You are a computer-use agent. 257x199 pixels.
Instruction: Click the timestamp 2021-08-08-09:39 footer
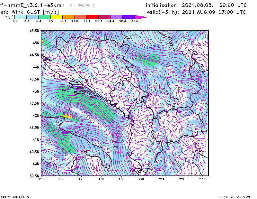coord(235,197)
